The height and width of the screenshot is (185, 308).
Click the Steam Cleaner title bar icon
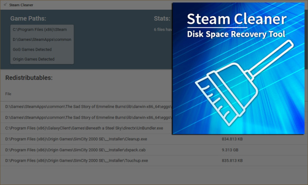click(x=5, y=4)
